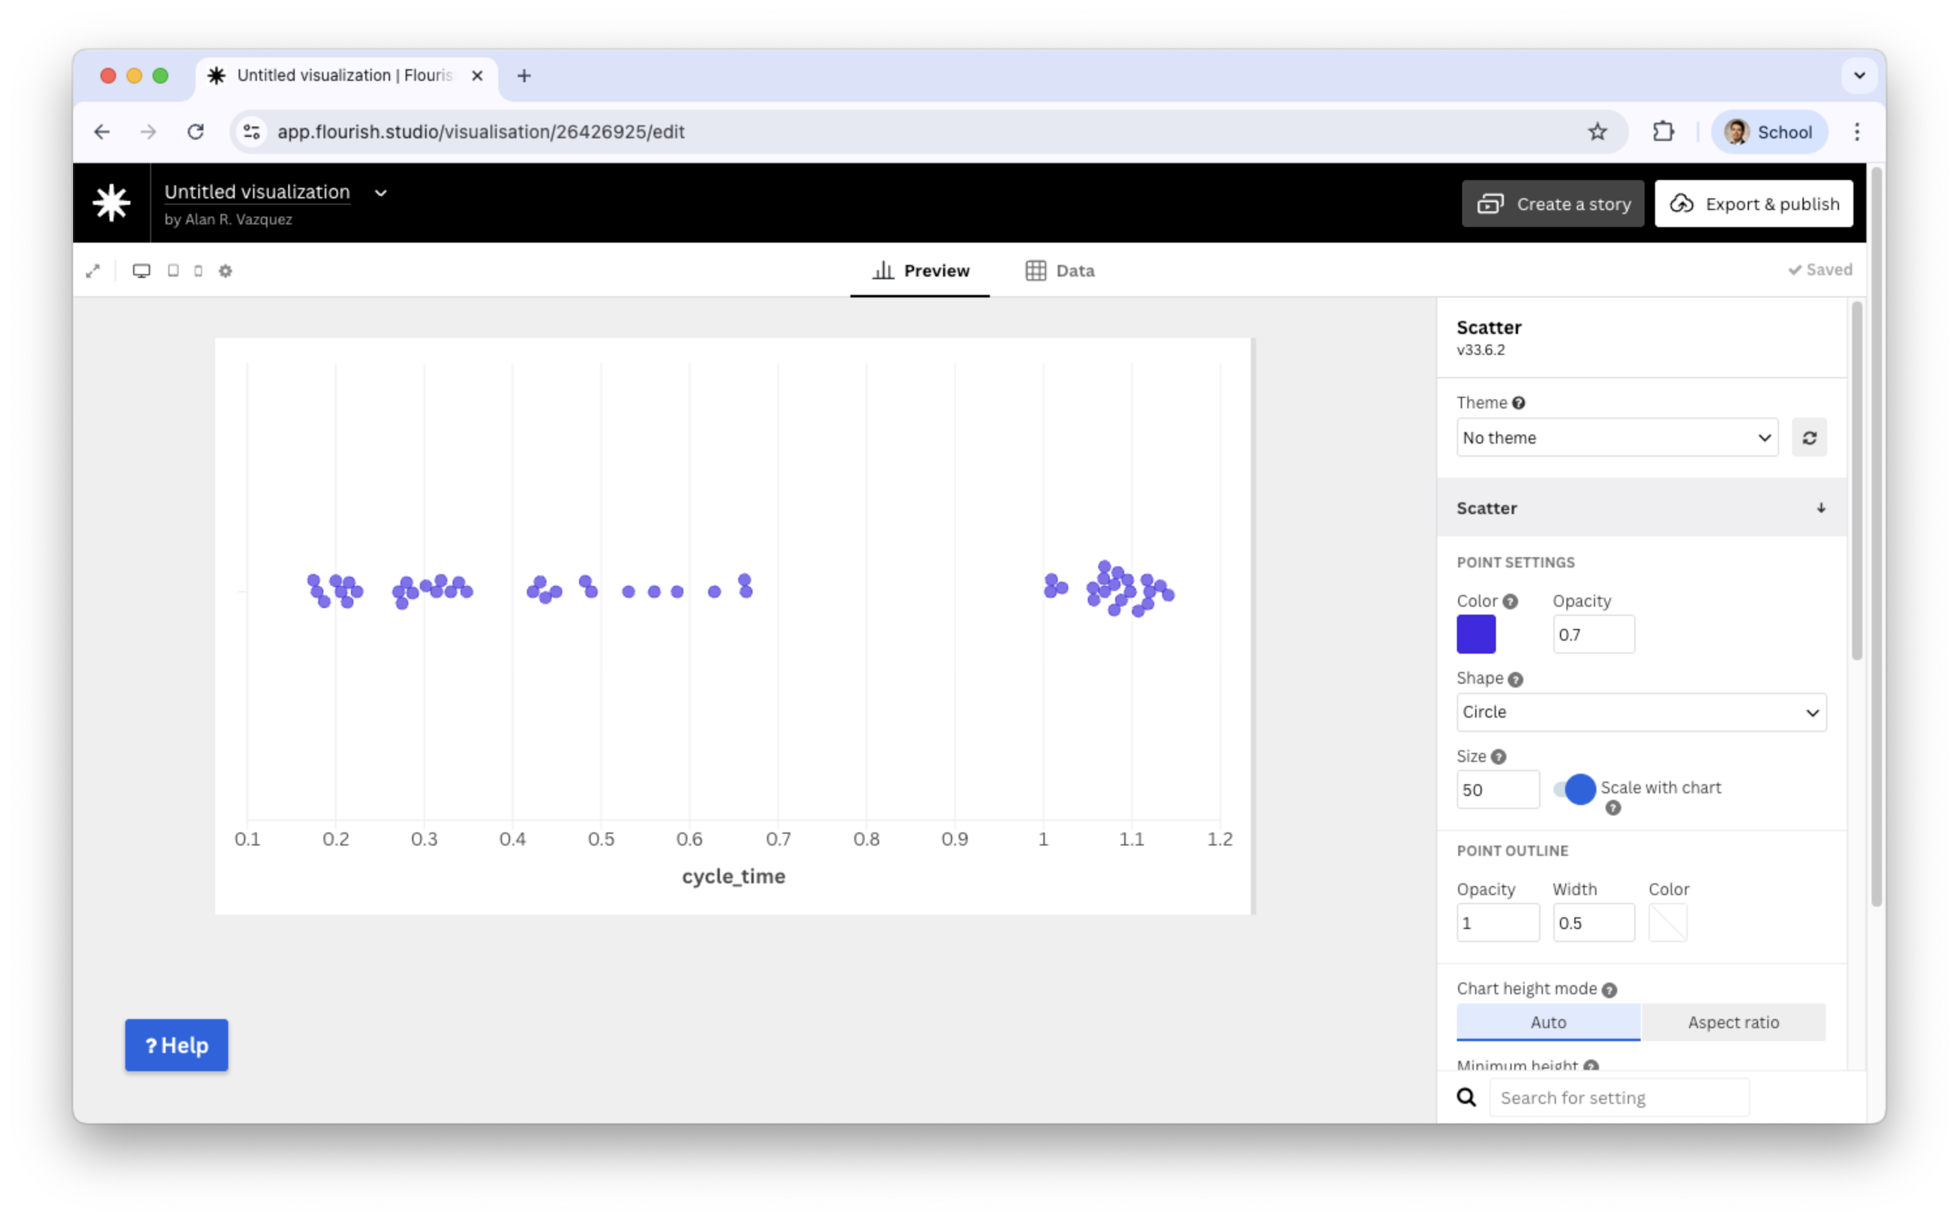Click the Color help question mark
The height and width of the screenshot is (1220, 1959).
(1510, 601)
